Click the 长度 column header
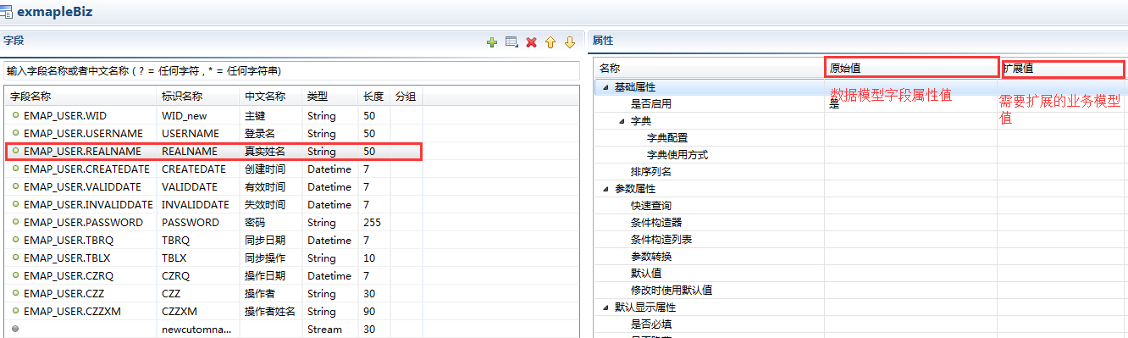Image resolution: width=1128 pixels, height=338 pixels. [x=373, y=97]
